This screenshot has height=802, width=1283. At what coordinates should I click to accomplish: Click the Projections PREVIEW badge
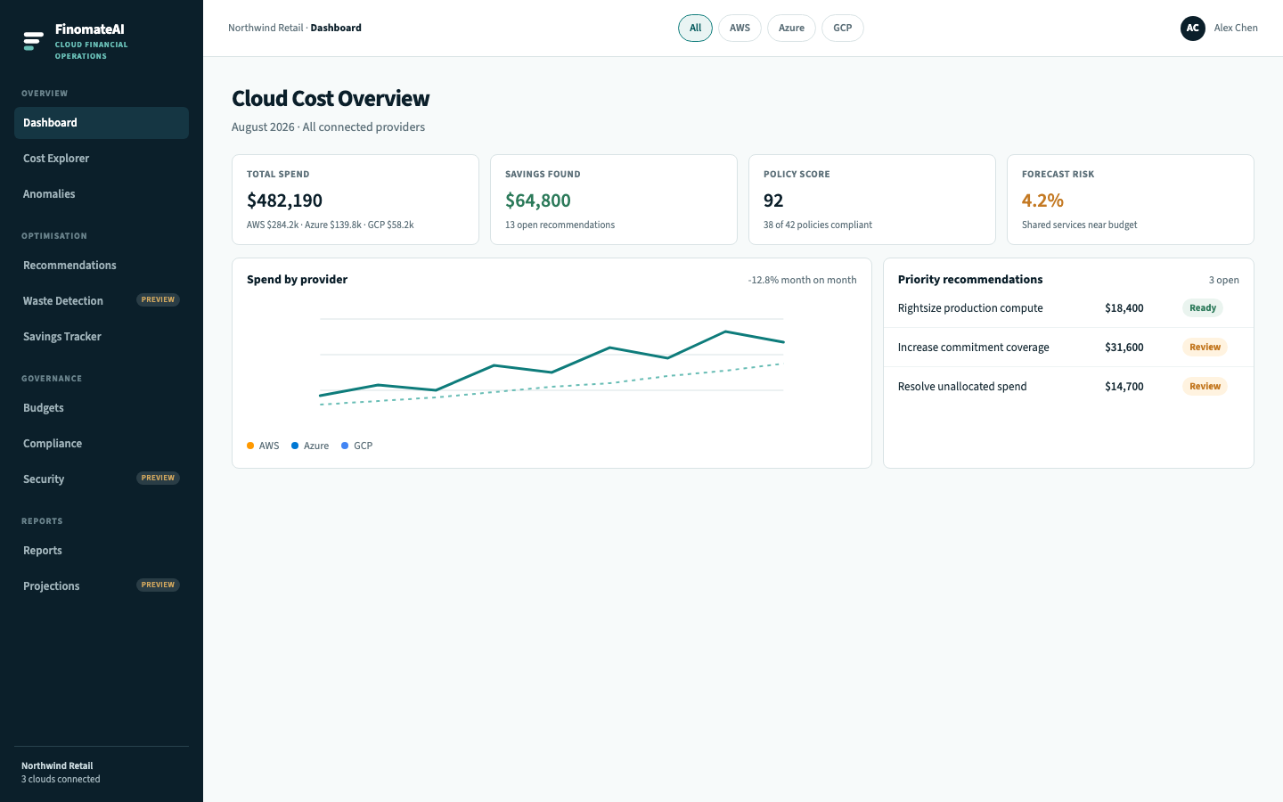click(x=158, y=585)
